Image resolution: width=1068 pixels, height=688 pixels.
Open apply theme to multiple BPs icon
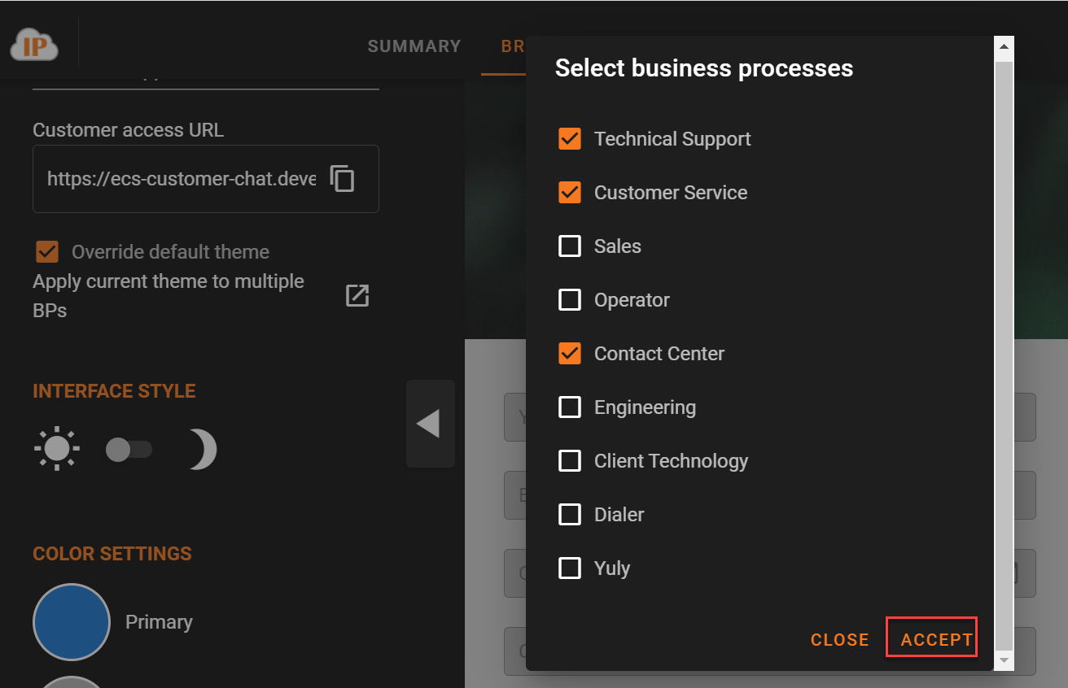coord(357,295)
